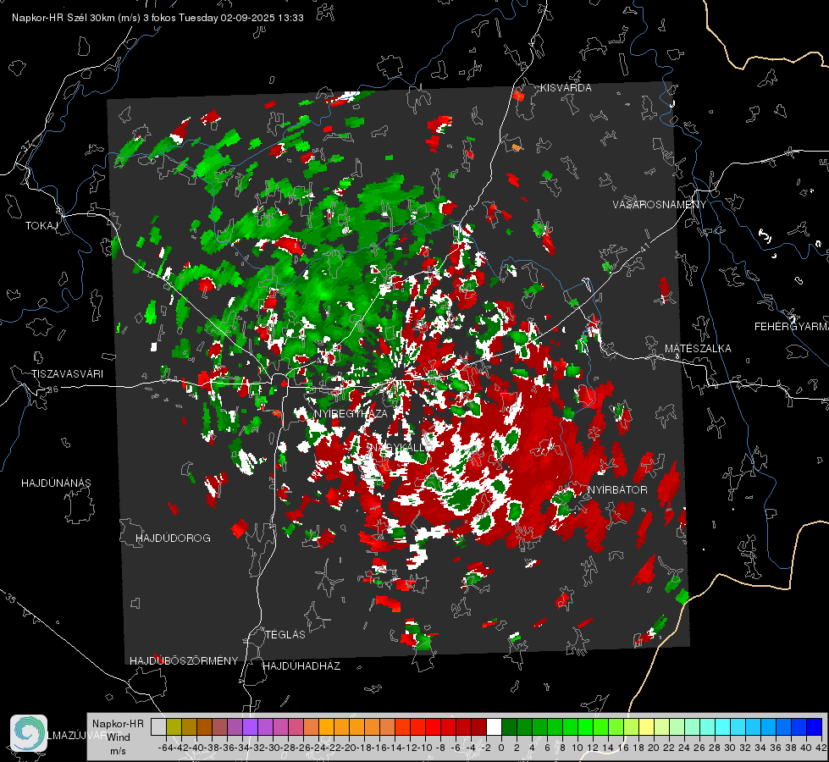
Task: Pick the leftmost gray legend swatch
Action: click(x=158, y=726)
